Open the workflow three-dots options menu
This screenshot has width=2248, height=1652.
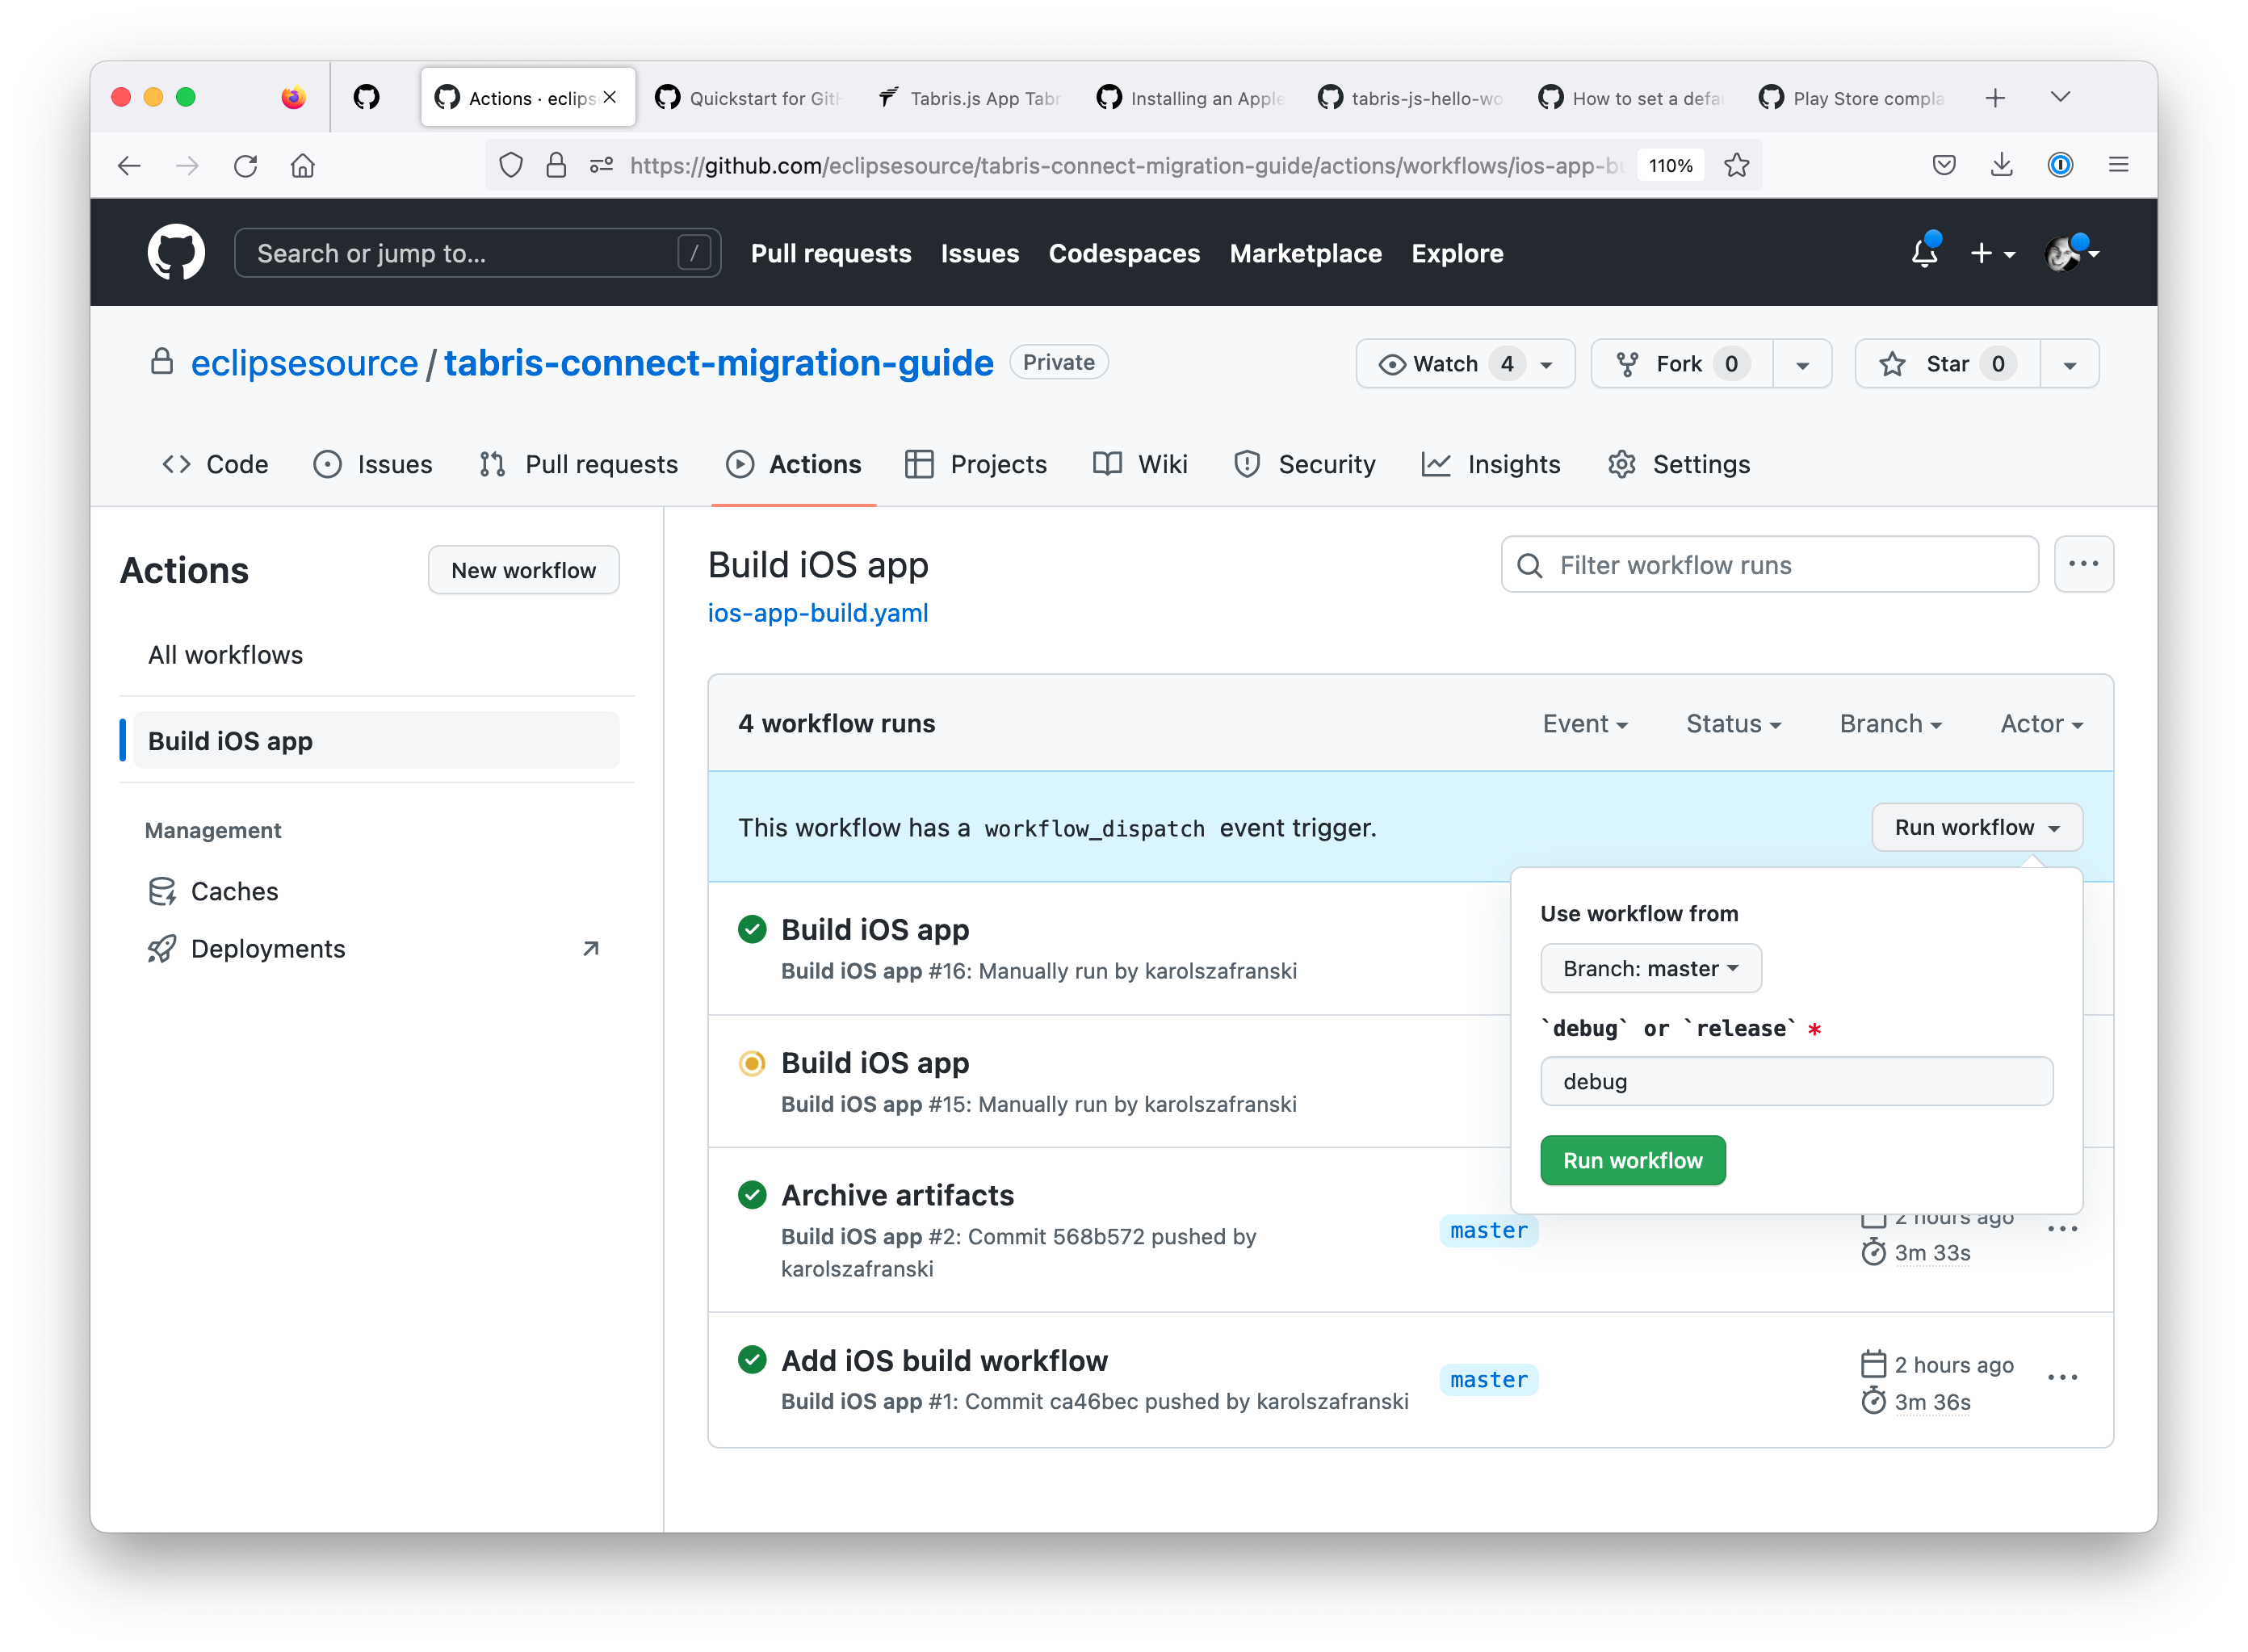pos(2083,564)
